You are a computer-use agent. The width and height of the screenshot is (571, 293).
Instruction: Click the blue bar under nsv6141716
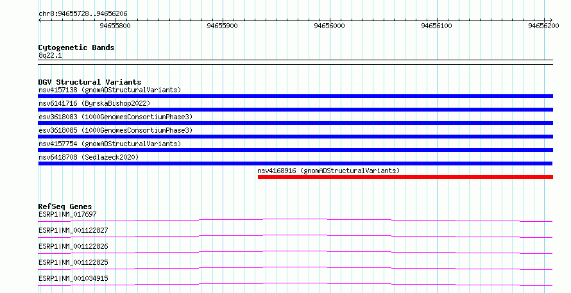click(295, 110)
